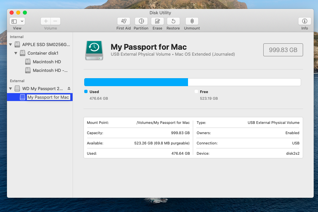Open the Partition tool
This screenshot has width=318, height=212.
(141, 21)
